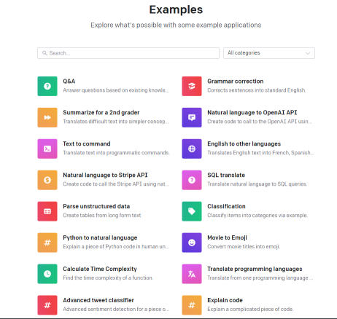Image resolution: width=337 pixels, height=319 pixels.
Task: Click the globe icon for English translation
Action: point(192,149)
